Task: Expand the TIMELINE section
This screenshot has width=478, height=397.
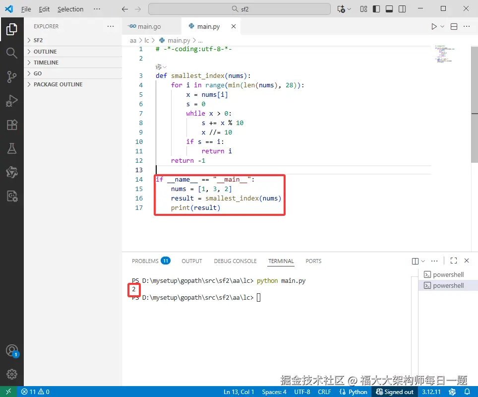Action: click(73, 63)
